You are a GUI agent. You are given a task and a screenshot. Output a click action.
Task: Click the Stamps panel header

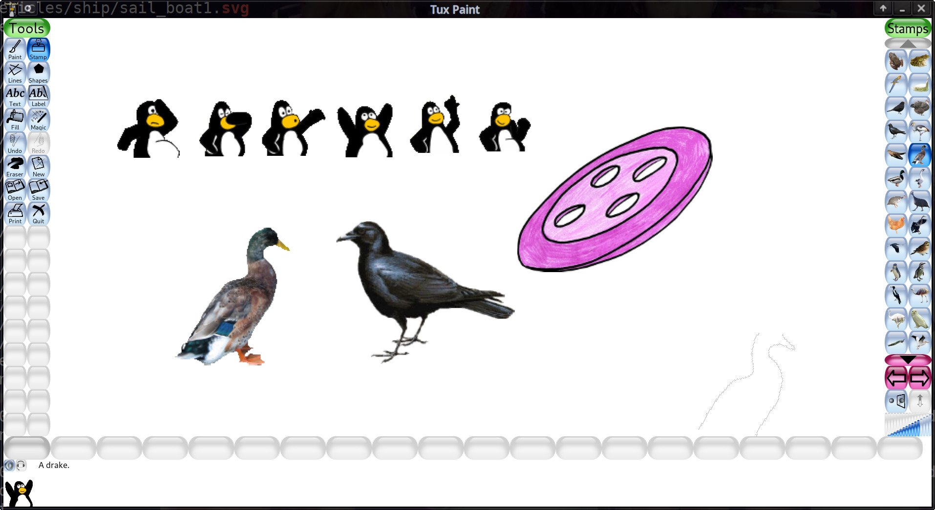tap(908, 29)
